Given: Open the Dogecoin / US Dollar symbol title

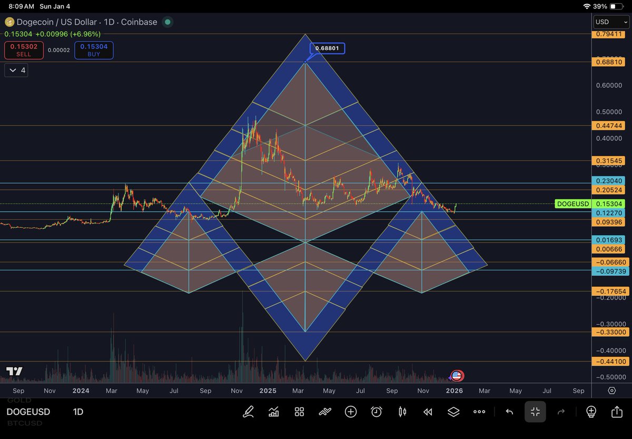Looking at the screenshot, I should [86, 22].
